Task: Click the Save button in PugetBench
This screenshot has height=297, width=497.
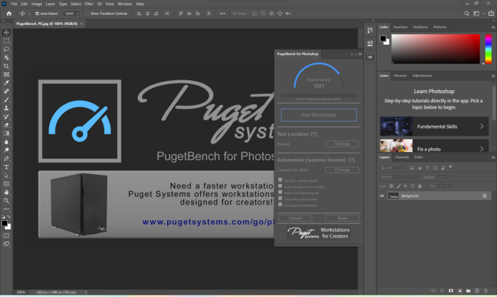Action: 342,218
